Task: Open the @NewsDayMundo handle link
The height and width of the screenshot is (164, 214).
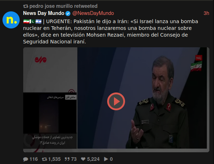Action: (93, 13)
